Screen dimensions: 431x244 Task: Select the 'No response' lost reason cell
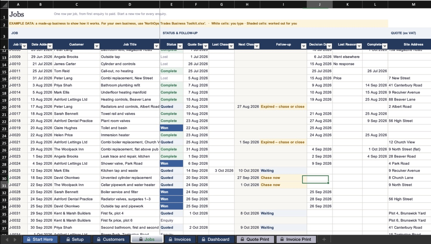click(x=347, y=64)
